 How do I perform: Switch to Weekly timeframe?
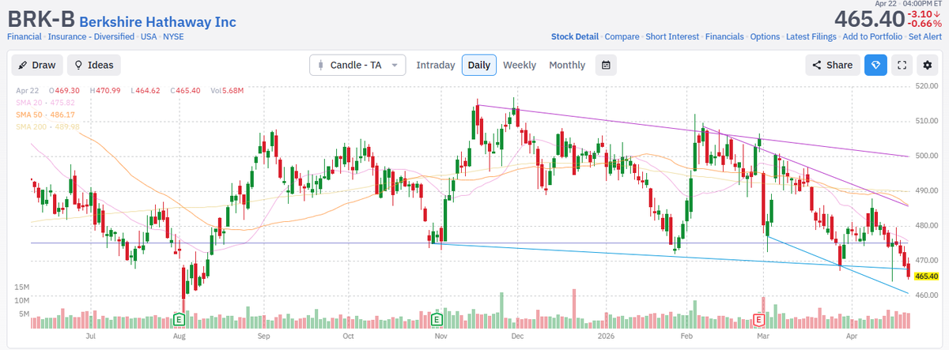tap(520, 65)
